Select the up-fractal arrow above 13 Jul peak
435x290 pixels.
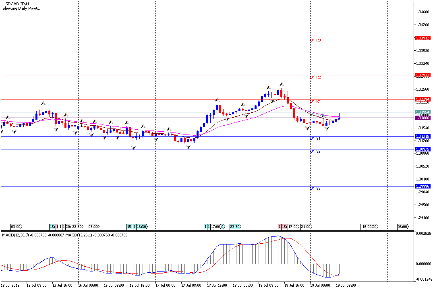43,103
